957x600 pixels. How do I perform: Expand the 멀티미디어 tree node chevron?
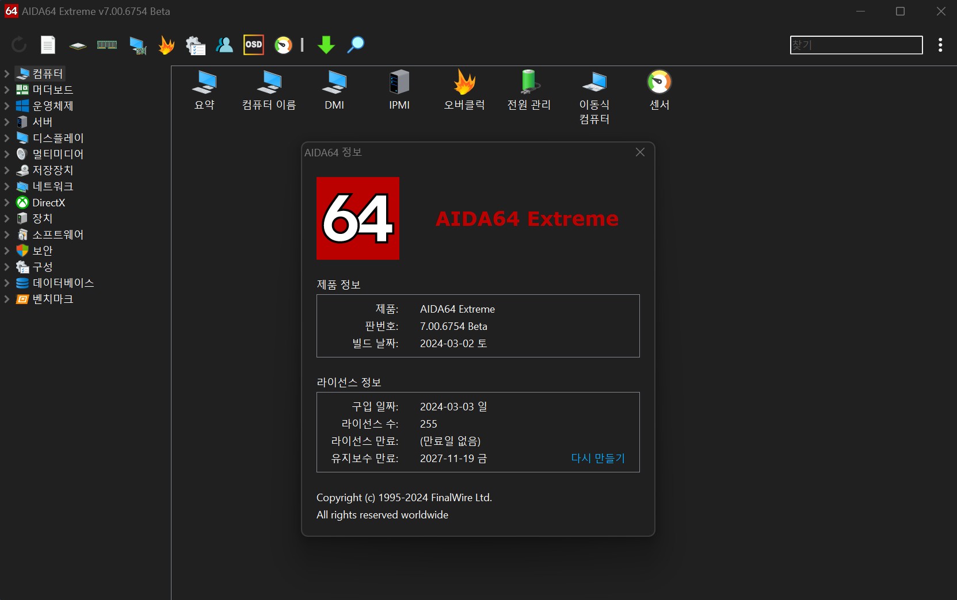(7, 154)
